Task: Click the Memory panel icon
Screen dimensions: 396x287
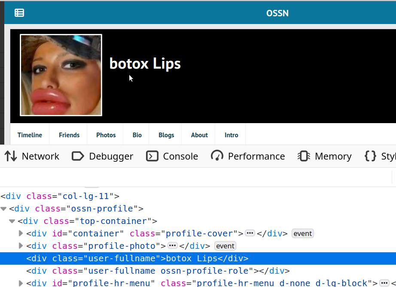Action: pos(304,156)
